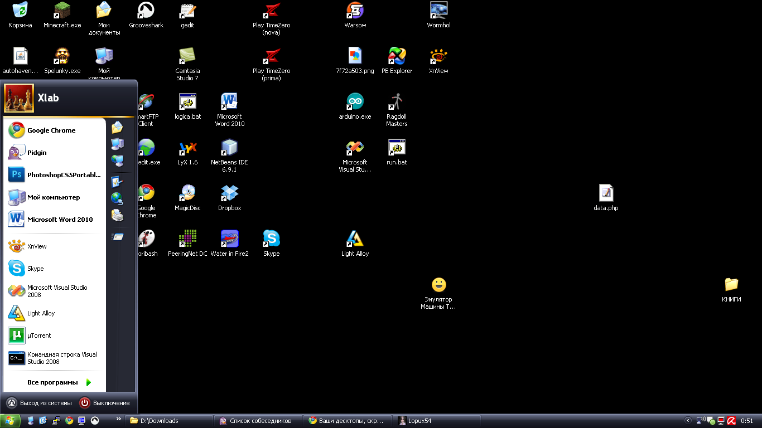Expand Все программы list in Start menu
This screenshot has height=428, width=762.
[x=59, y=382]
